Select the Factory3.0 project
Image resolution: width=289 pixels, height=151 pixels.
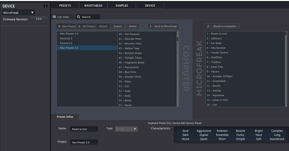pyautogui.click(x=87, y=43)
